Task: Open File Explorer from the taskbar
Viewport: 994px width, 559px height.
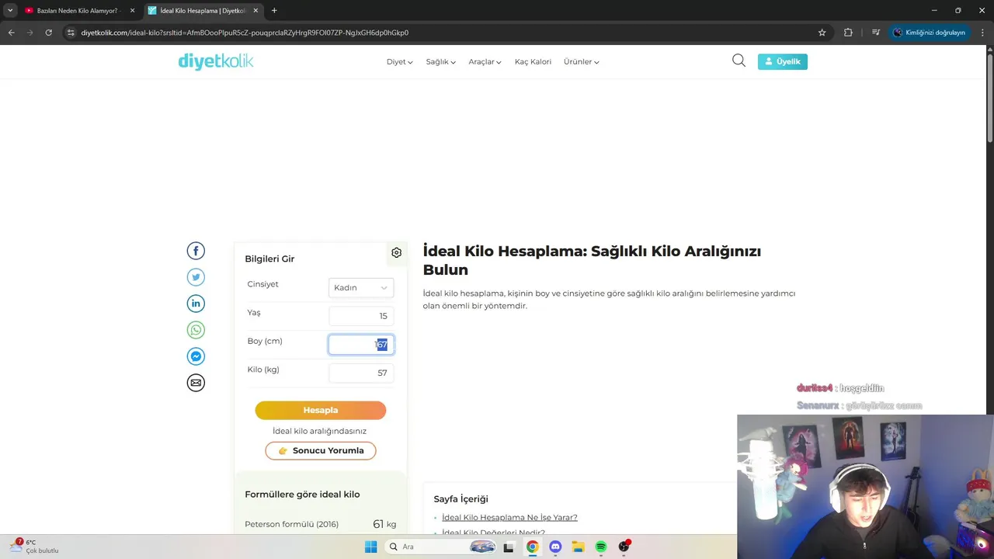Action: [578, 547]
